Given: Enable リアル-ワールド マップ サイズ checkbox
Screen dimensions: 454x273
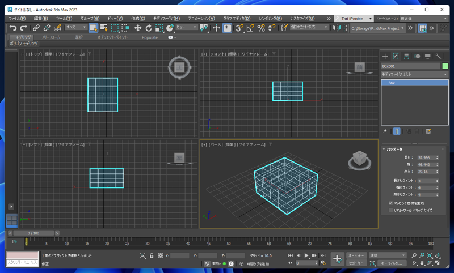Looking at the screenshot, I should tap(390, 210).
